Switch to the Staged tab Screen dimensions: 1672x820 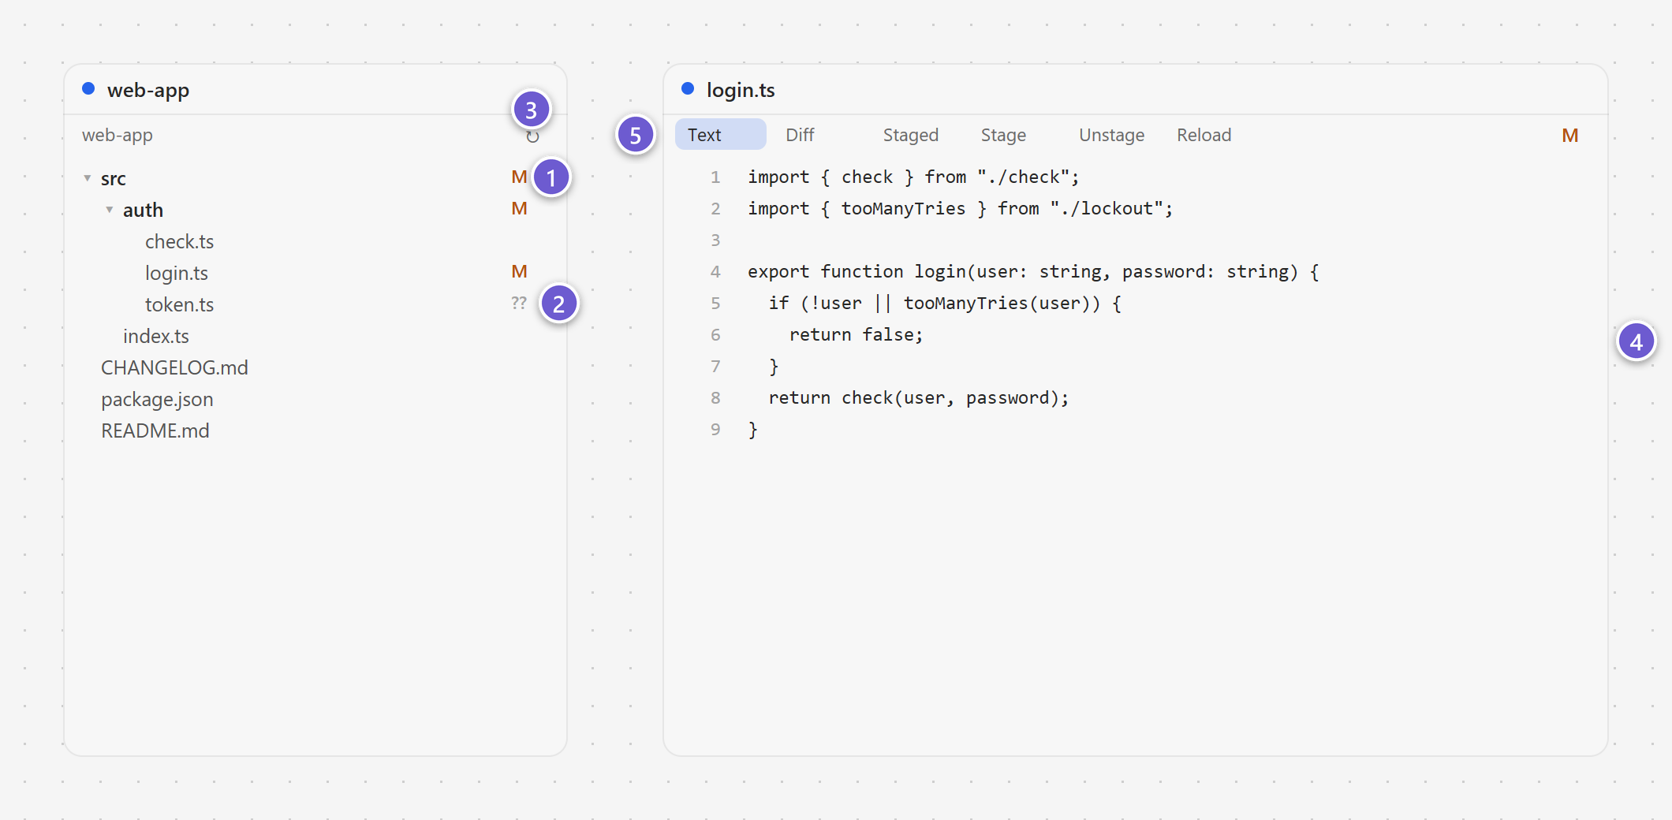coord(911,135)
